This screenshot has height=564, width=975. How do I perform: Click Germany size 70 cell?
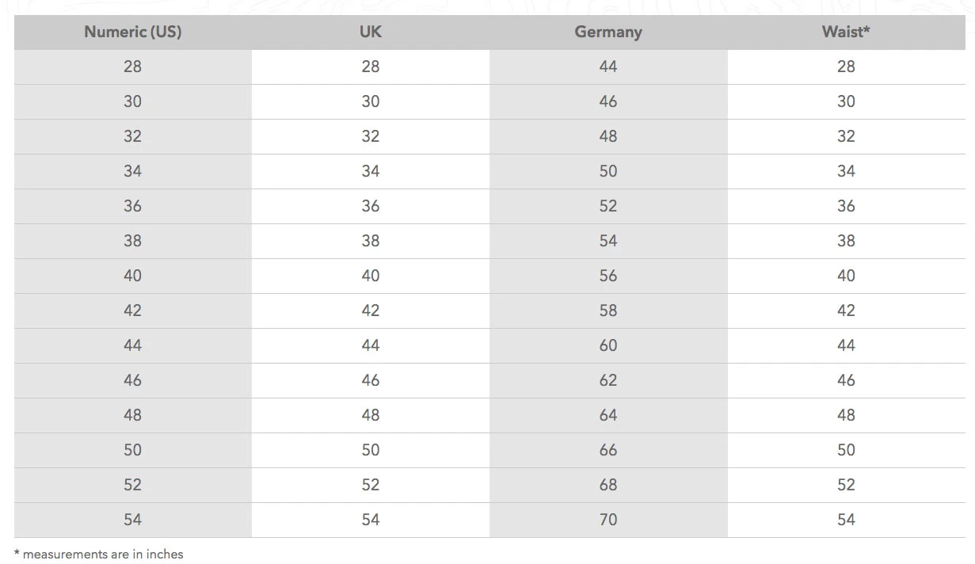click(608, 520)
